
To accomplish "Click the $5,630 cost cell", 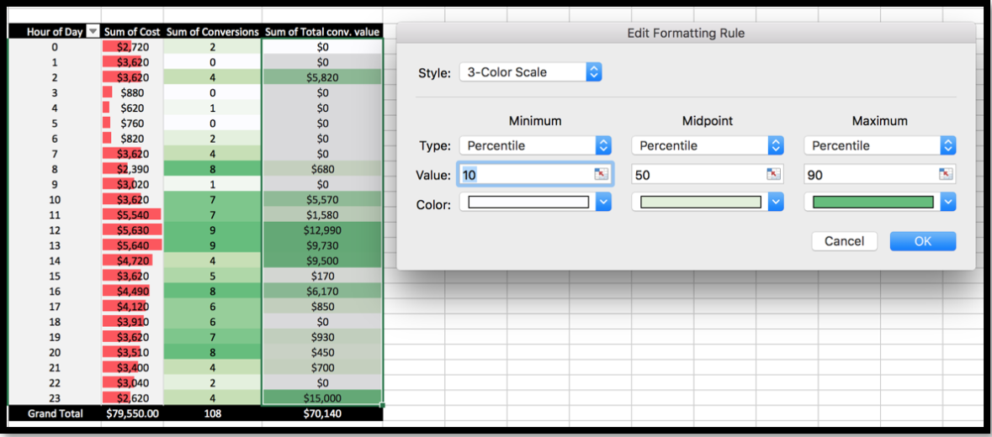I will [x=132, y=230].
